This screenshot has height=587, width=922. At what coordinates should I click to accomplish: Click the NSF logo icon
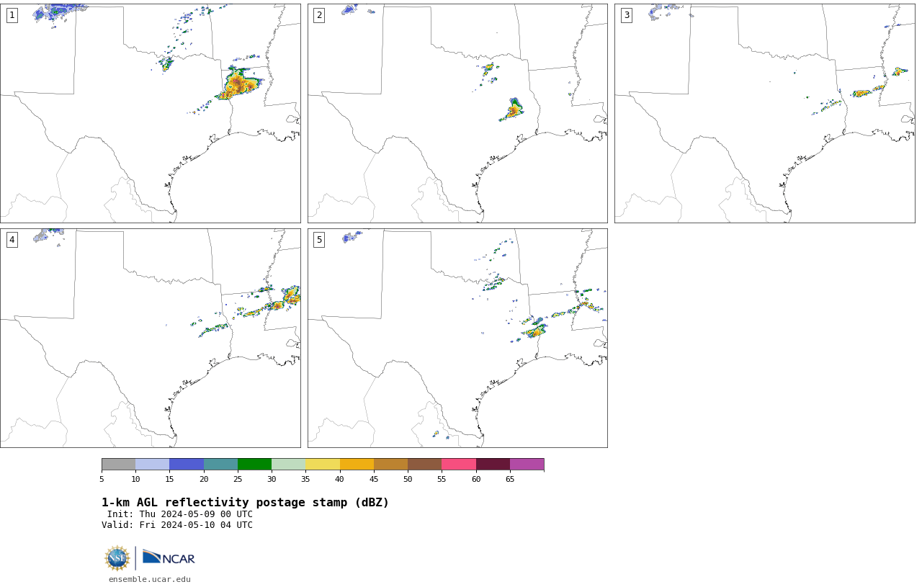[117, 558]
